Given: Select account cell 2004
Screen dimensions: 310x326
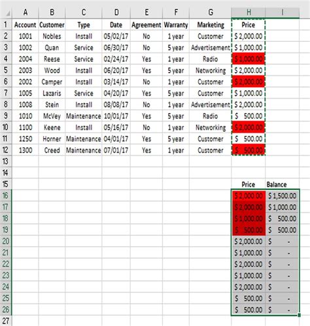Looking at the screenshot, I should tap(26, 59).
